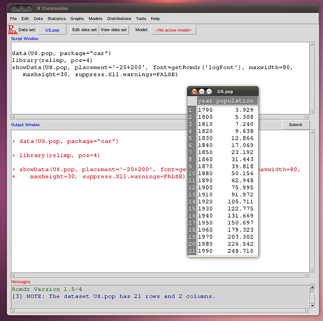Click population value 50.156
Viewport: 323px width, 321px height.
[242, 173]
